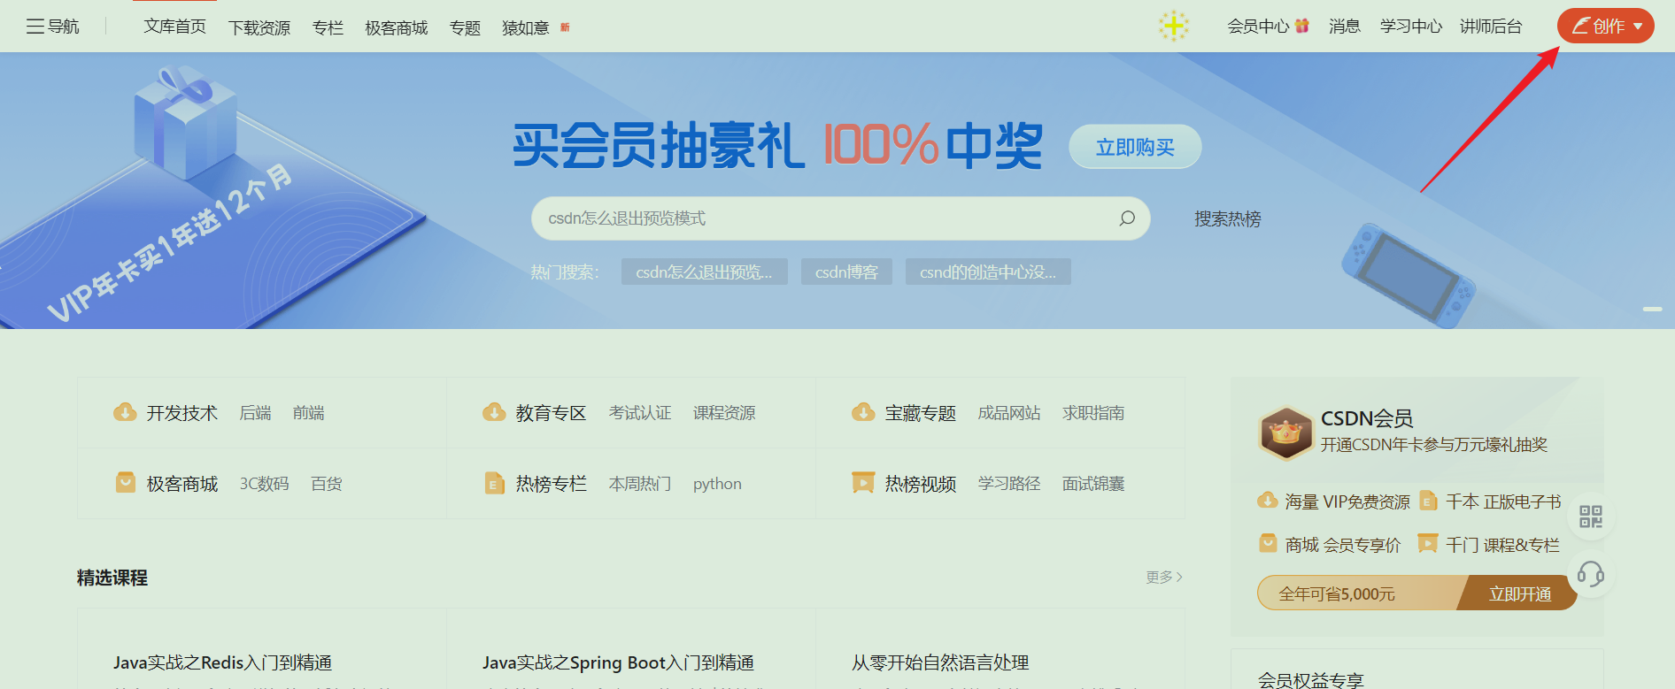Open 3C数码 under 极客商城
Image resolution: width=1675 pixels, height=689 pixels.
264,483
